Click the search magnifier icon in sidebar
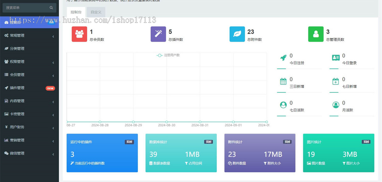This screenshot has height=182, width=382. [x=51, y=8]
